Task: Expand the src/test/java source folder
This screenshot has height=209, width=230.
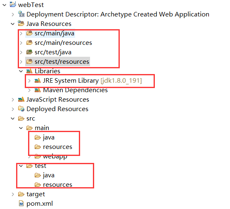Action: (x=21, y=52)
